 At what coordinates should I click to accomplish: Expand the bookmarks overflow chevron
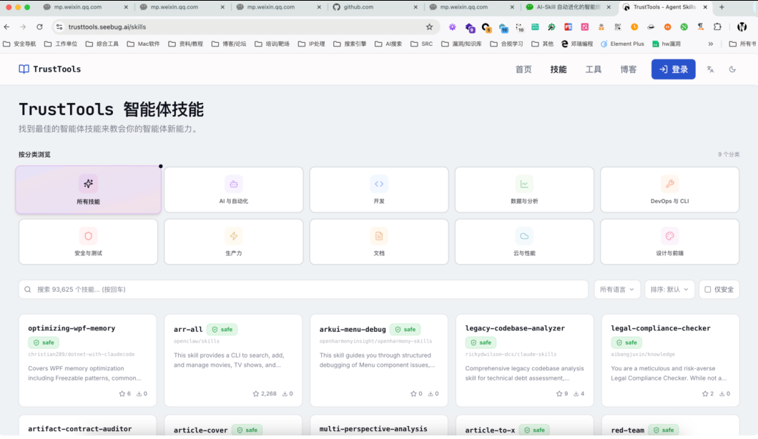[x=711, y=44]
